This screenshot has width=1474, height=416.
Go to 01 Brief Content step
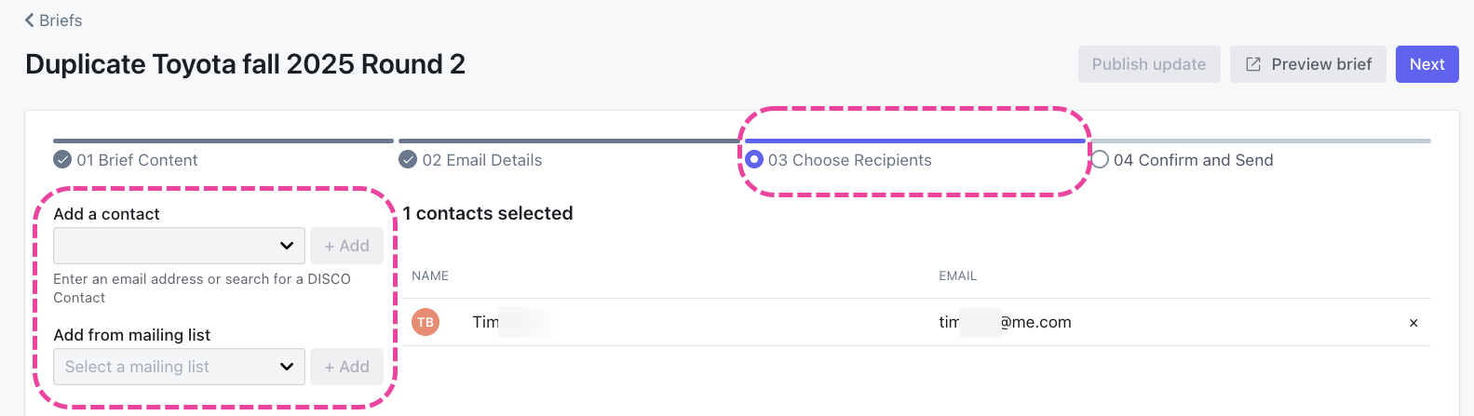pos(137,160)
